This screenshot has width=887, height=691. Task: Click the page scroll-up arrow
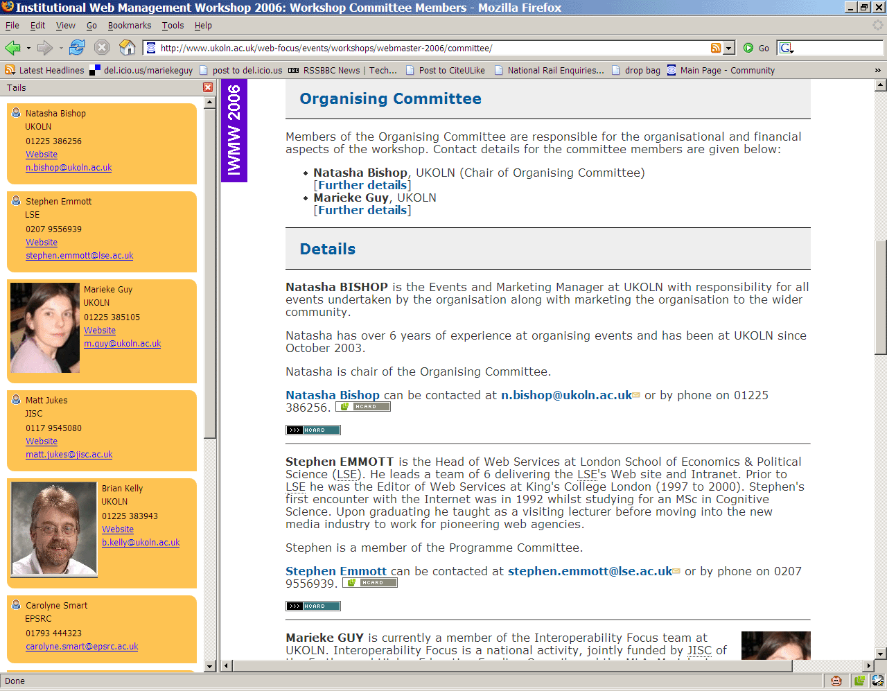click(881, 85)
